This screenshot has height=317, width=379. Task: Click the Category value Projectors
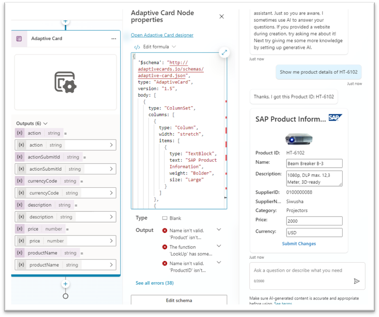[297, 210]
